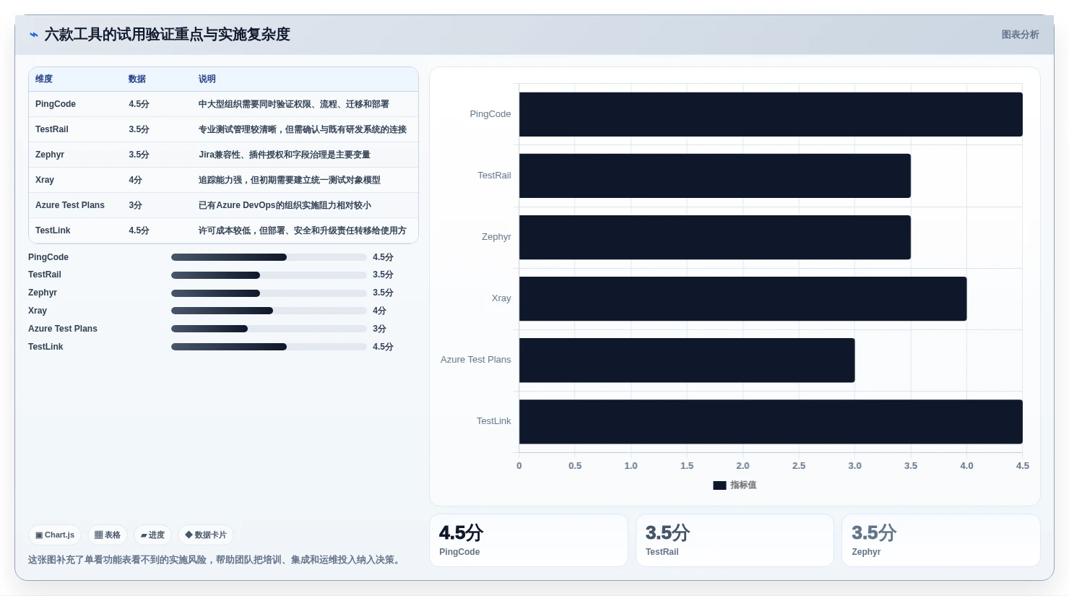The width and height of the screenshot is (1069, 596).
Task: Click the Azure Test Plans y-axis label
Action: coord(476,360)
